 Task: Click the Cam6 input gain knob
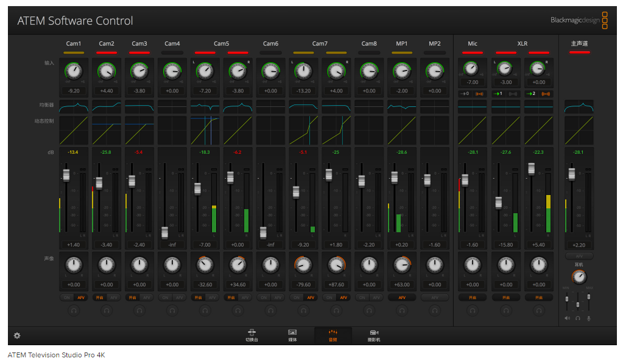tap(271, 72)
